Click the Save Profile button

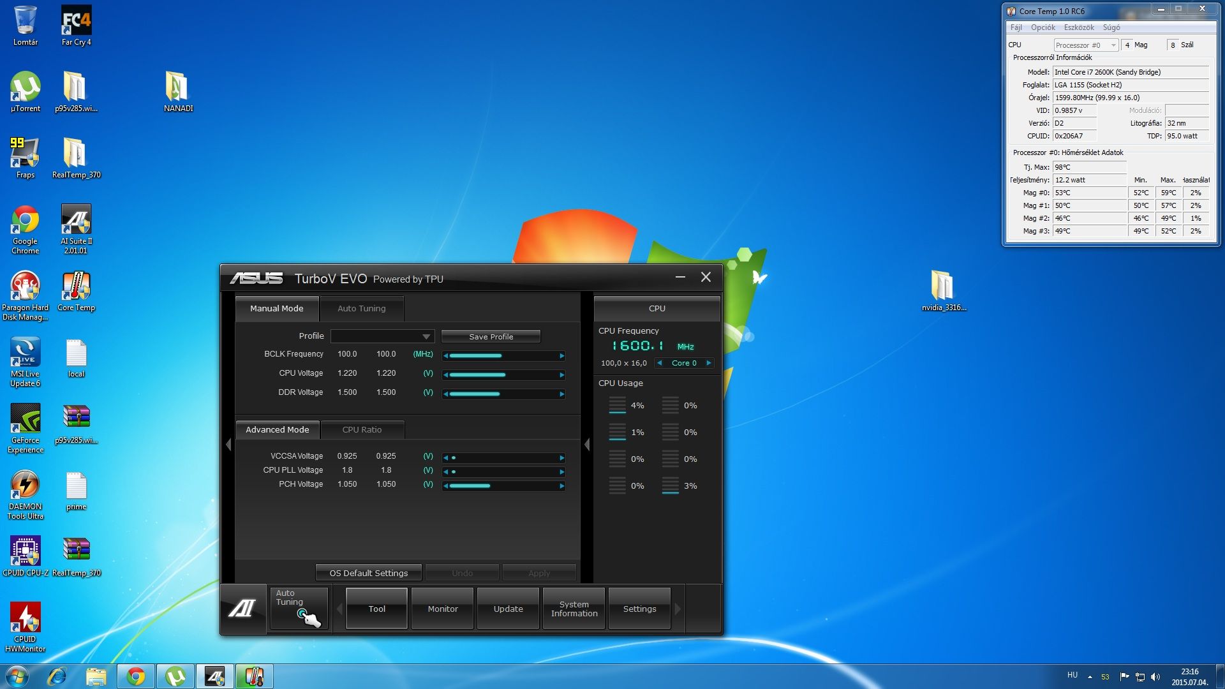491,337
